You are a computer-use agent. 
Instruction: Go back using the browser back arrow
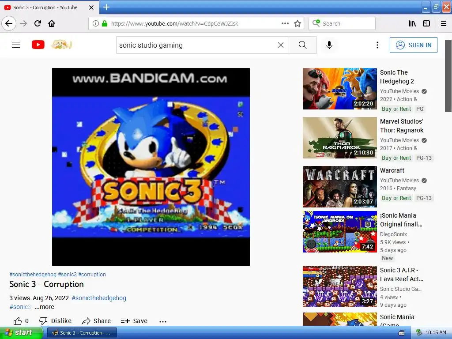pyautogui.click(x=9, y=23)
